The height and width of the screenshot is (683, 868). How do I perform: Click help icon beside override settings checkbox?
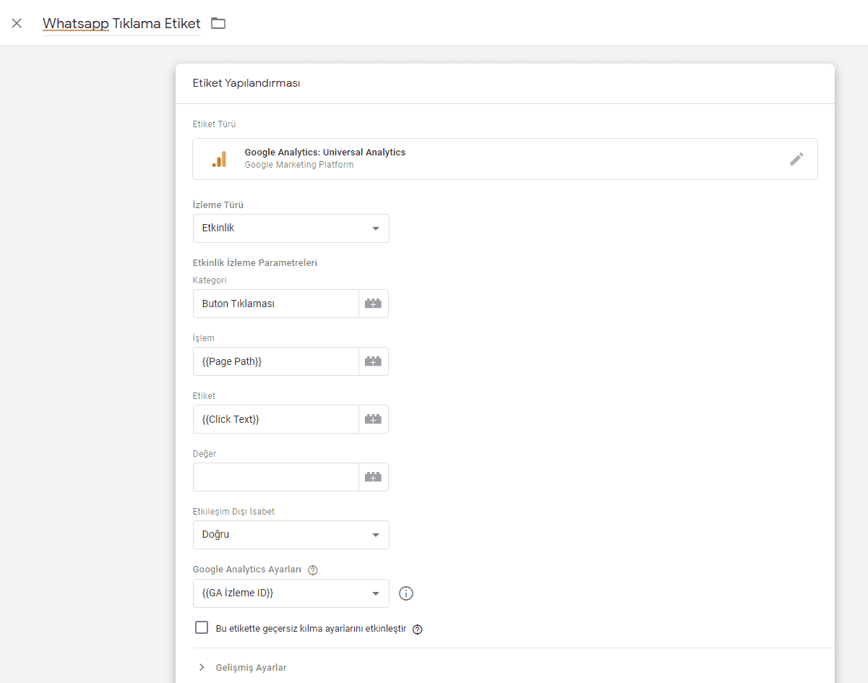tap(417, 629)
